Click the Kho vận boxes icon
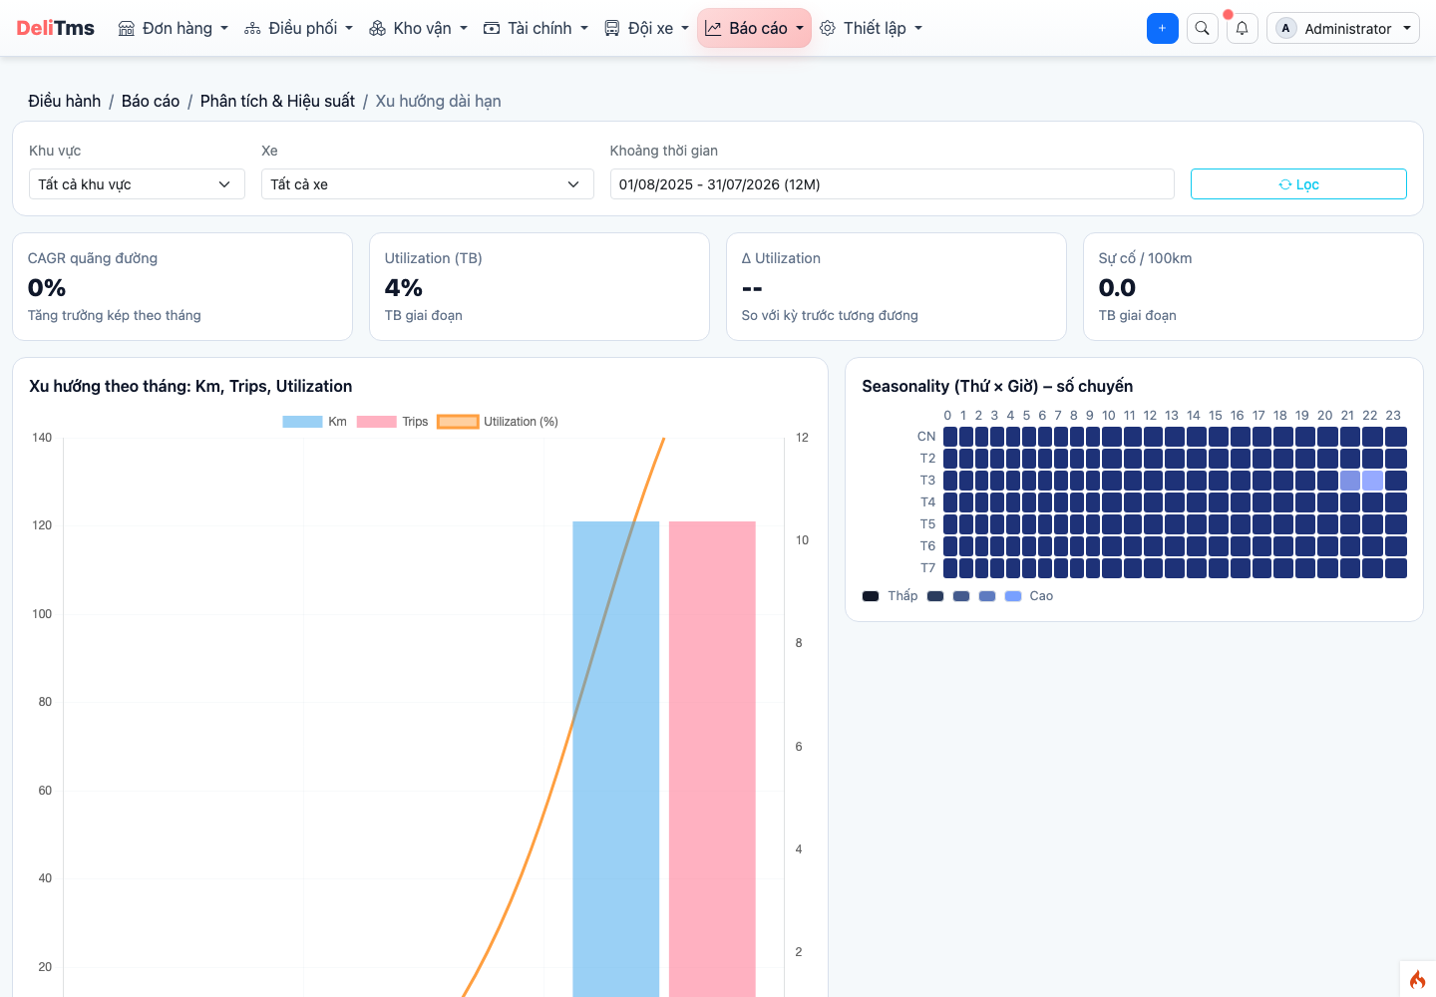 (x=377, y=28)
